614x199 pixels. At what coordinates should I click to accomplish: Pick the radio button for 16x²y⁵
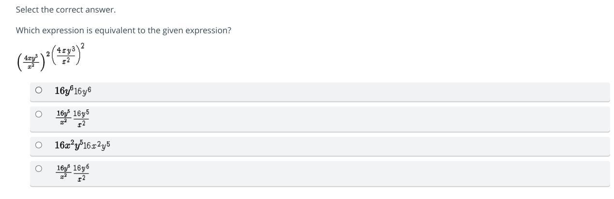click(39, 145)
